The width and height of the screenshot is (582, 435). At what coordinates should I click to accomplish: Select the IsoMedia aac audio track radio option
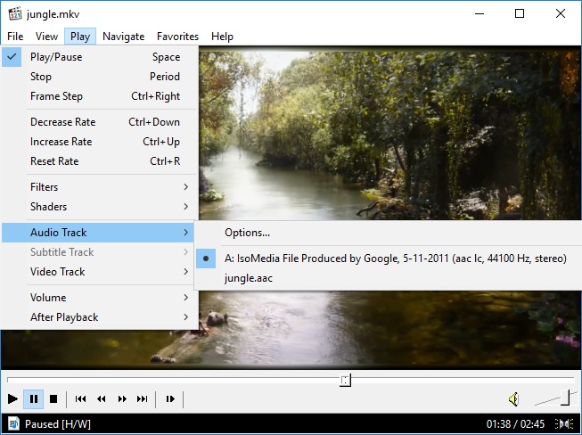pyautogui.click(x=395, y=259)
